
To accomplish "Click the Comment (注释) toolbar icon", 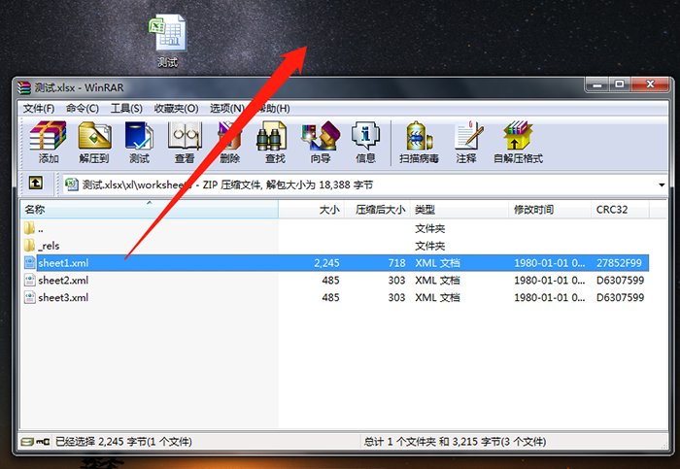I will pyautogui.click(x=466, y=142).
